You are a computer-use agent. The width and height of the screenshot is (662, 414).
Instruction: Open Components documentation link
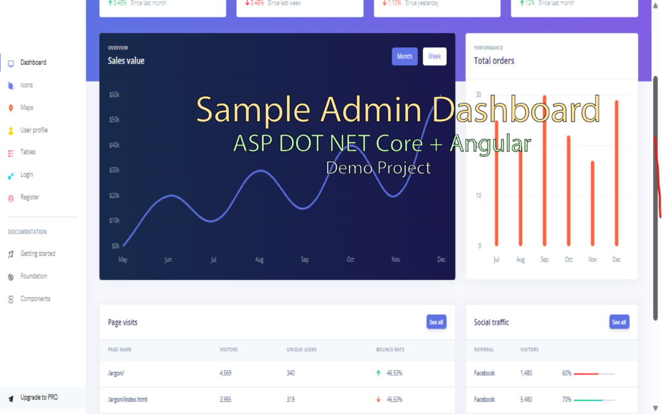[36, 299]
